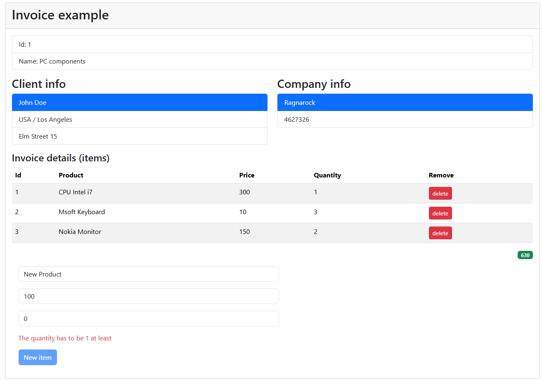Click the green 630 total badge
Screen dimensions: 542x380
tap(525, 255)
